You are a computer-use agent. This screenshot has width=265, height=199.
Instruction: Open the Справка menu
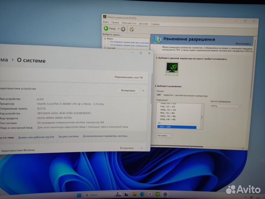click(155, 24)
